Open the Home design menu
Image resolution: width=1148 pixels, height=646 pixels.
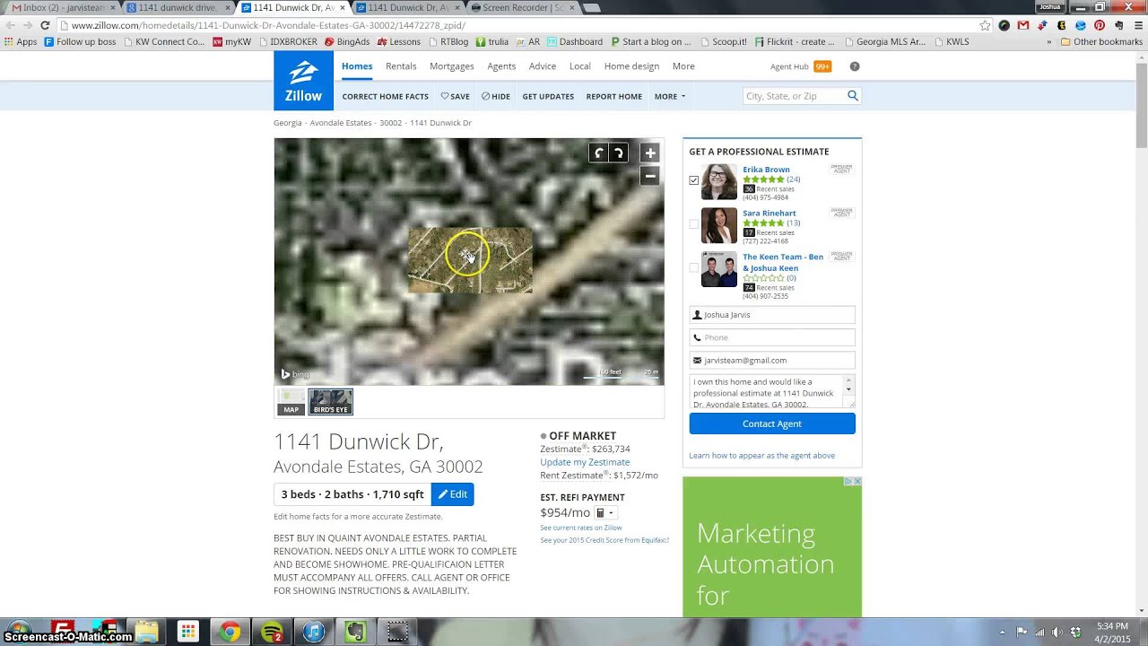click(x=631, y=66)
